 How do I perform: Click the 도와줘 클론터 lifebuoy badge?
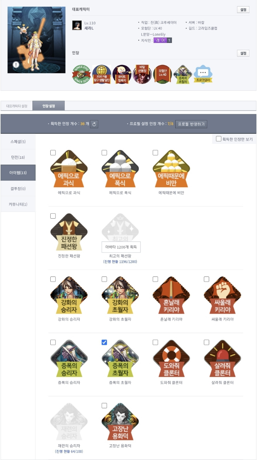171,359
